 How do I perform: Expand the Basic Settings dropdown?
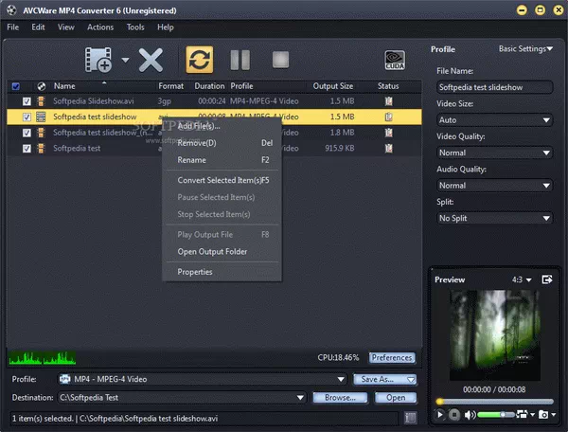click(x=525, y=49)
